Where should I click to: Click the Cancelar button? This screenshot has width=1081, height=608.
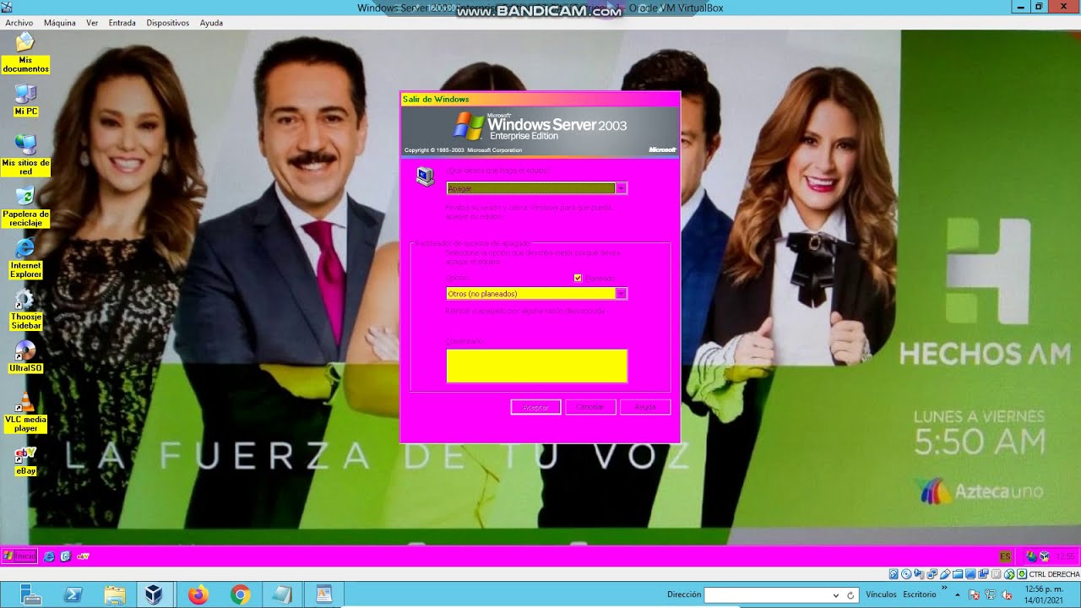coord(590,407)
